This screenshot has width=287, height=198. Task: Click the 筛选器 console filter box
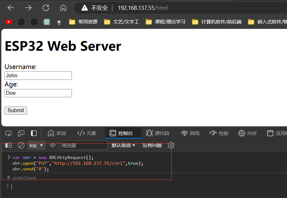point(84,145)
